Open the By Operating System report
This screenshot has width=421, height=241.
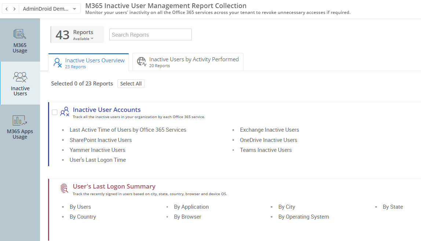tap(304, 216)
